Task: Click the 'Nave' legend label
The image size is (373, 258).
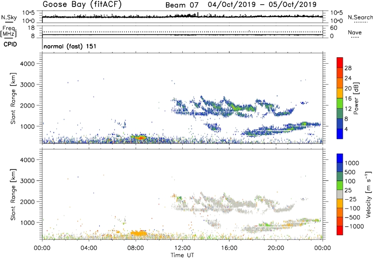Action: tap(355, 33)
